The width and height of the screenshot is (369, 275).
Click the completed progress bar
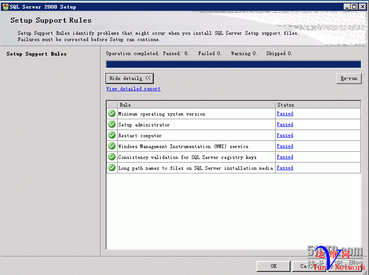point(234,64)
